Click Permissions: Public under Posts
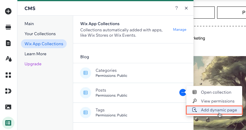 pos(111,95)
